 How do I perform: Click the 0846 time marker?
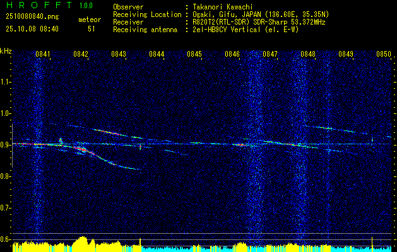point(232,54)
